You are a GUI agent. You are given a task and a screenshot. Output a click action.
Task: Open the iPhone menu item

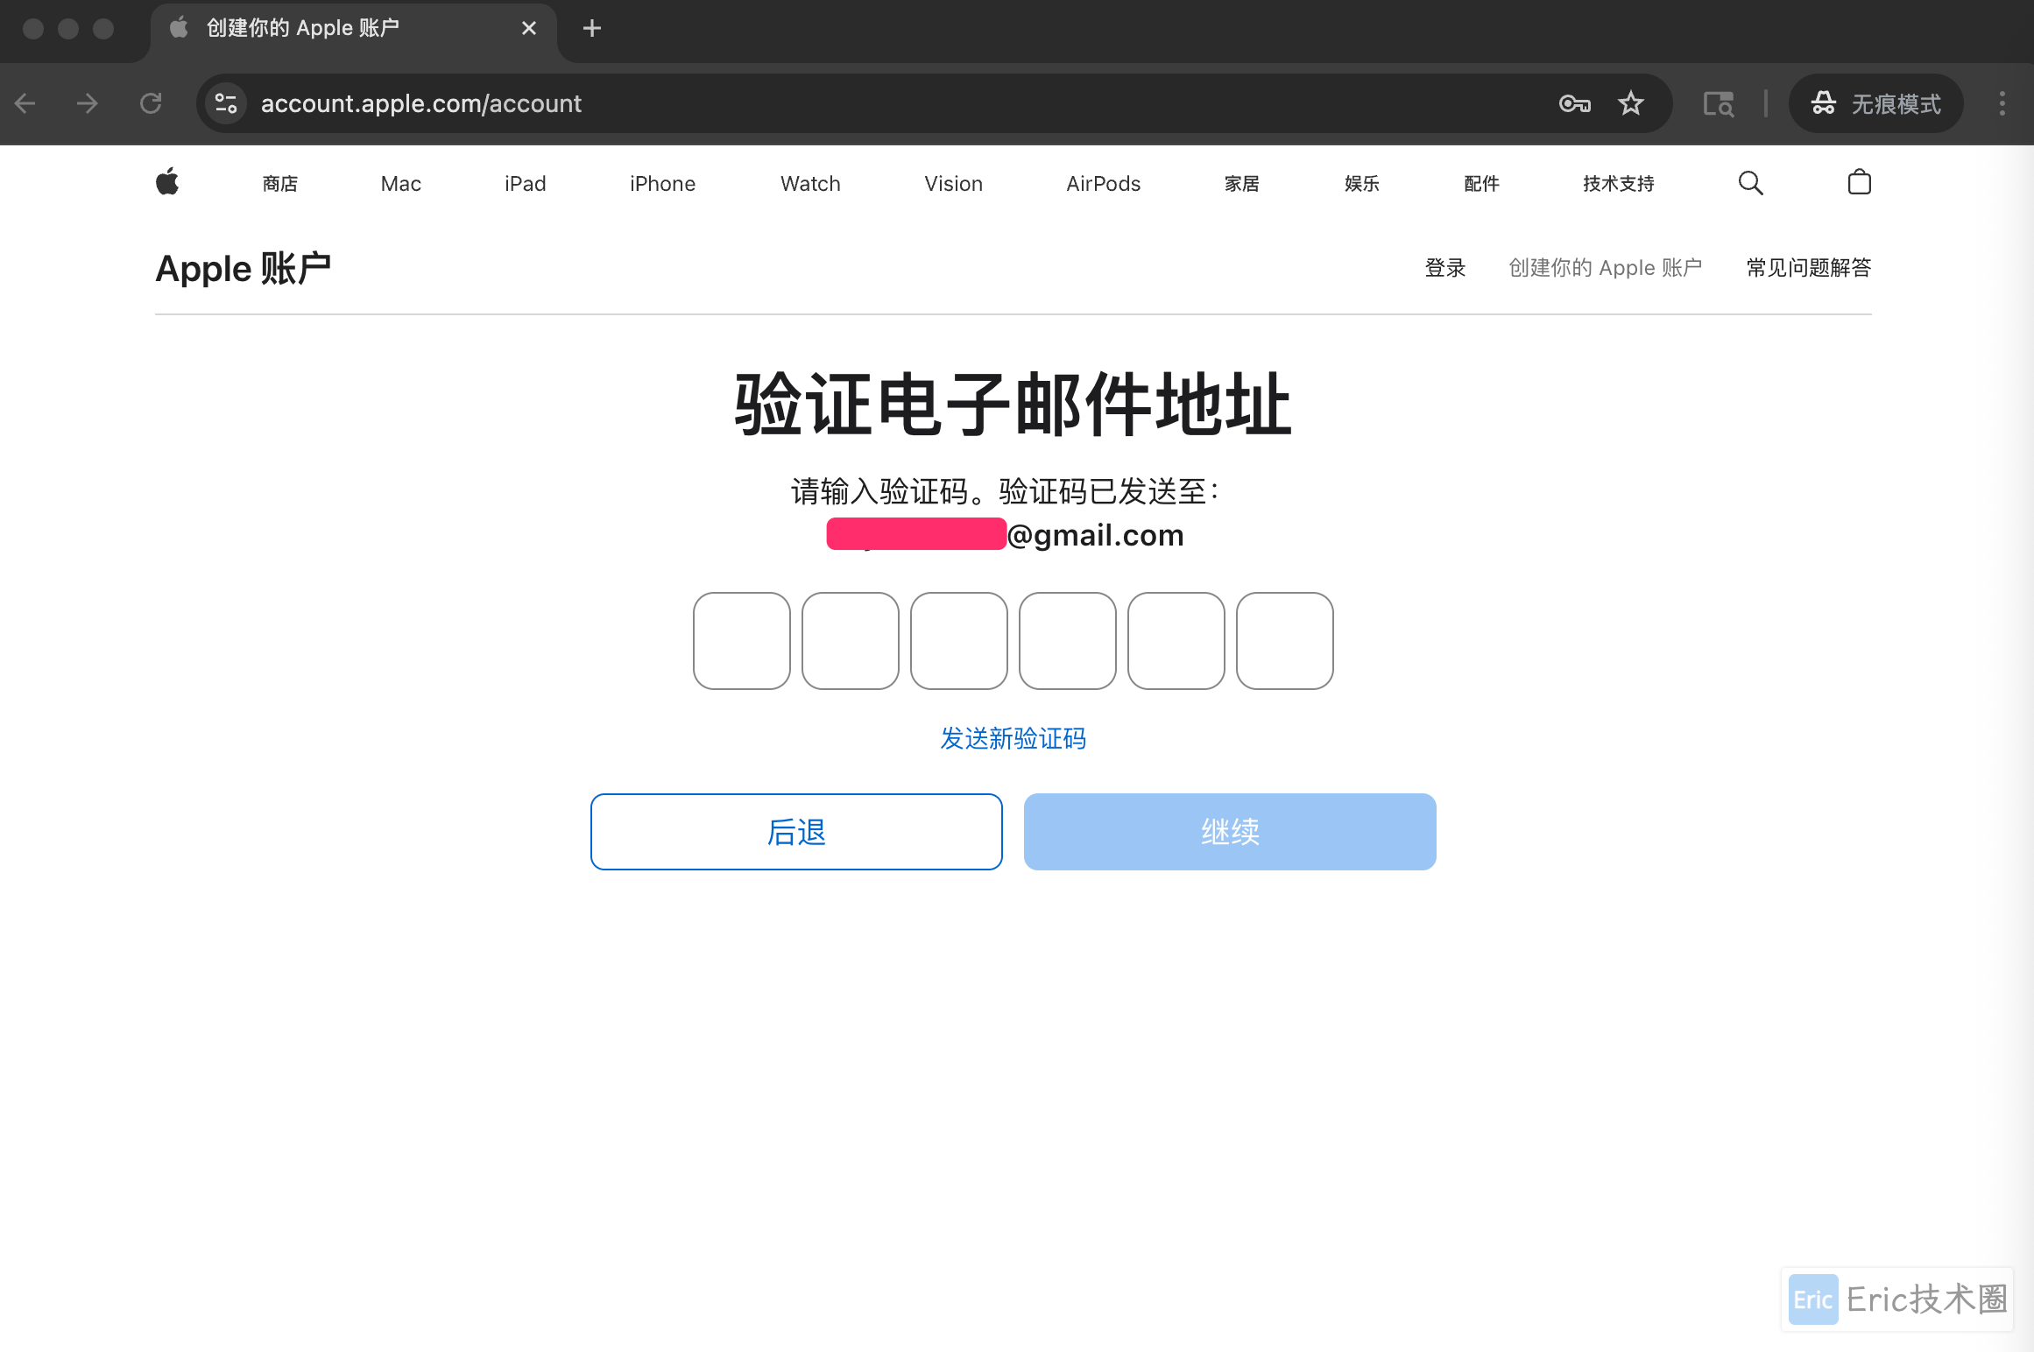[x=662, y=184]
